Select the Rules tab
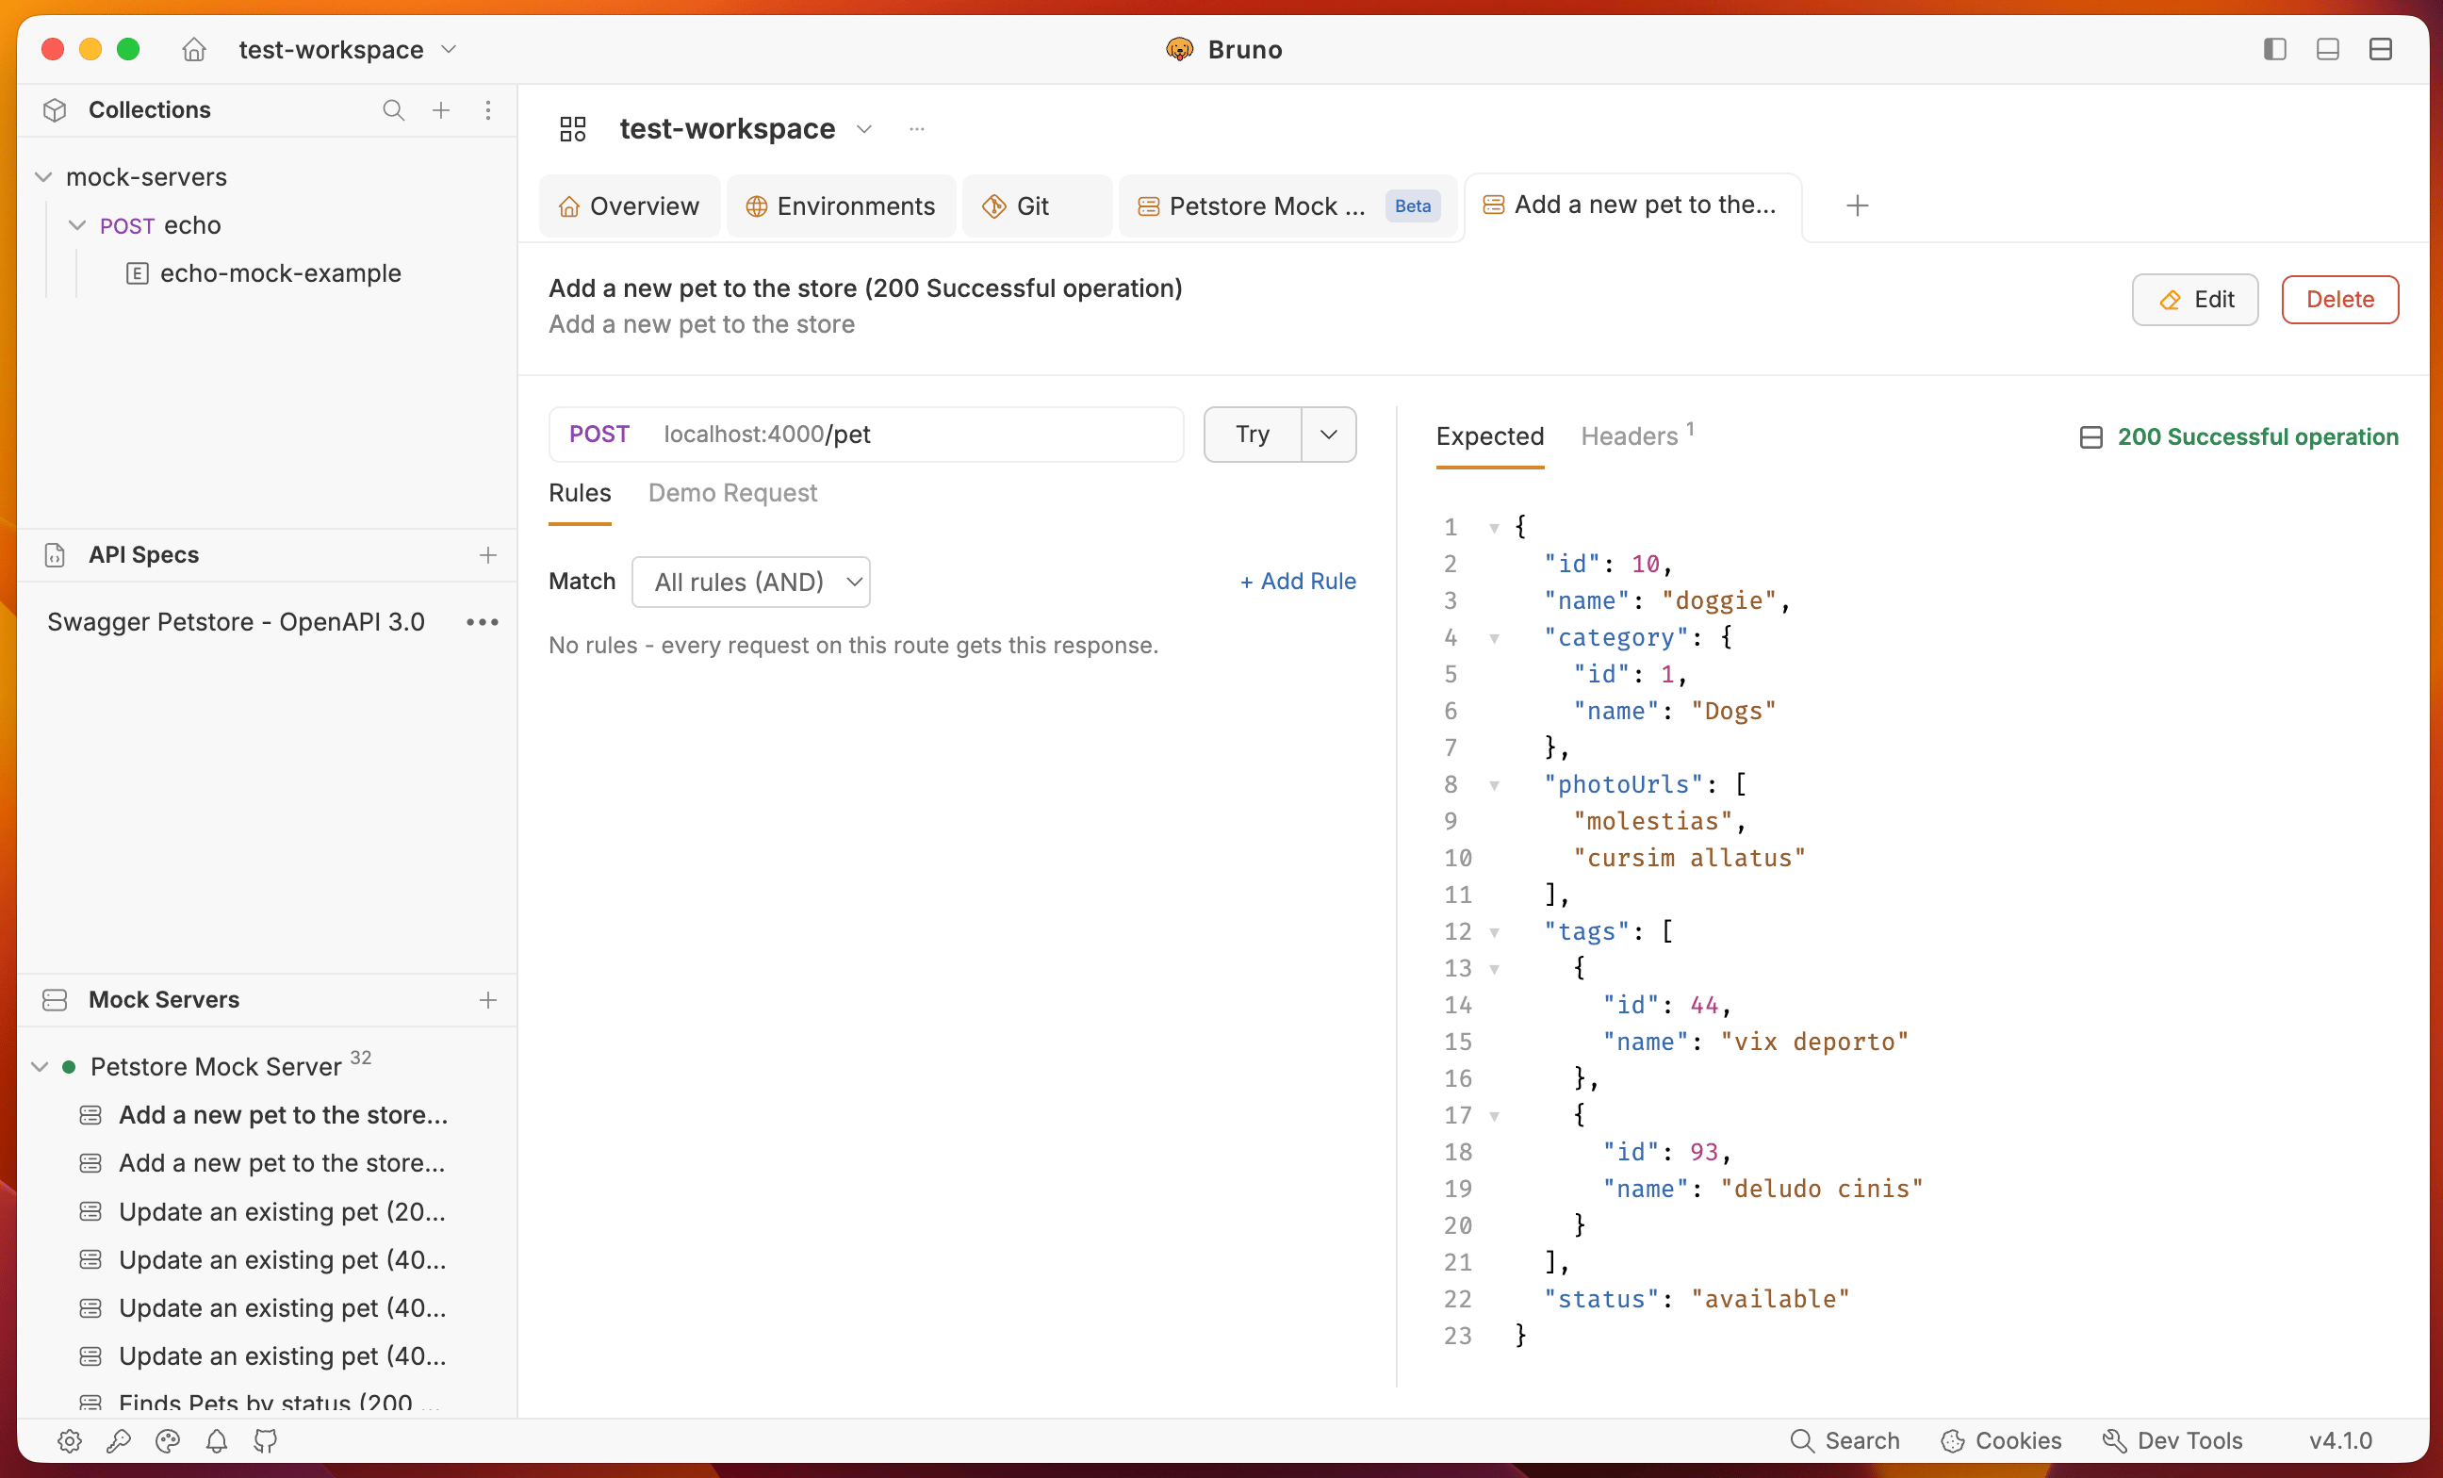Image resolution: width=2443 pixels, height=1478 pixels. pyautogui.click(x=580, y=494)
